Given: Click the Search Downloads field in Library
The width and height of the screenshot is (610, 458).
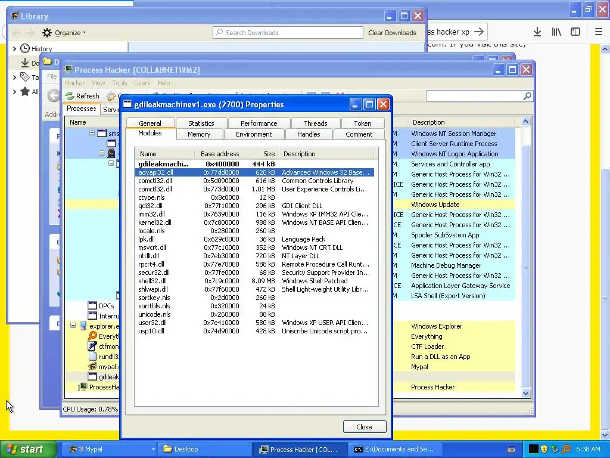Looking at the screenshot, I should (288, 33).
